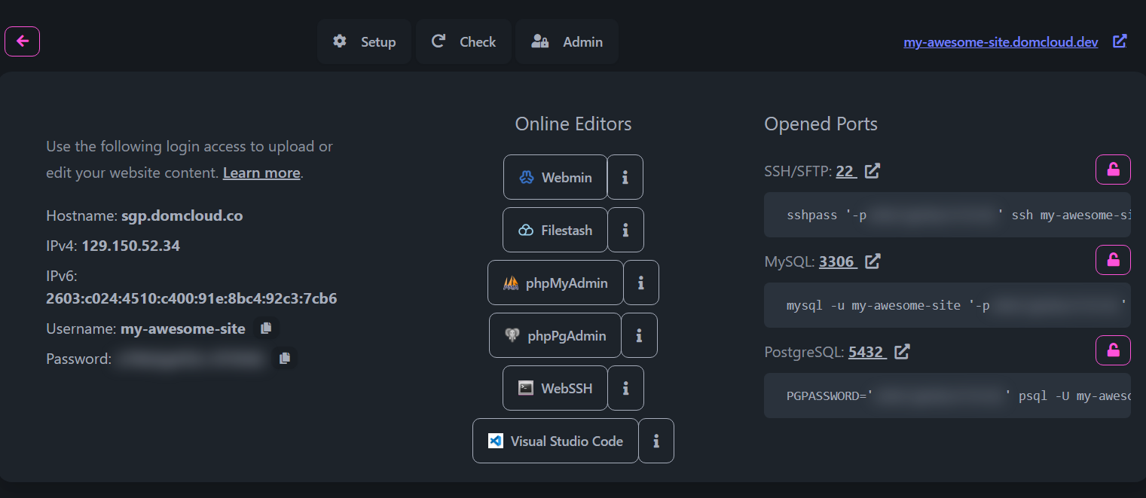Click the sshpass command code box
The height and width of the screenshot is (498, 1146).
point(947,215)
